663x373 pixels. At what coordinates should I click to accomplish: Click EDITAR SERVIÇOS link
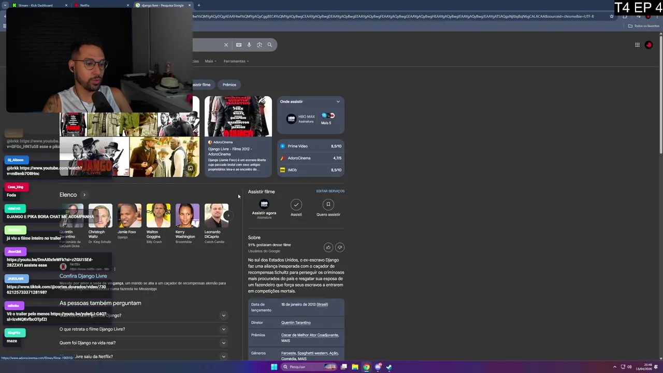click(x=330, y=191)
